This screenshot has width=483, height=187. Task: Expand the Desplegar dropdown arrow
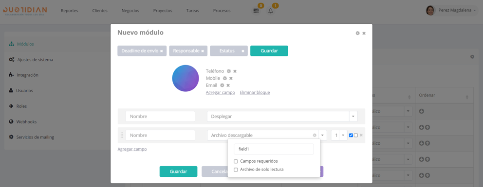[x=353, y=117]
